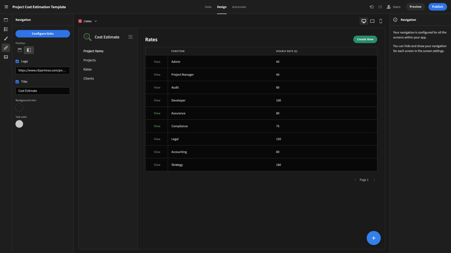
Task: Open the Text color swatch
Action: (x=19, y=124)
